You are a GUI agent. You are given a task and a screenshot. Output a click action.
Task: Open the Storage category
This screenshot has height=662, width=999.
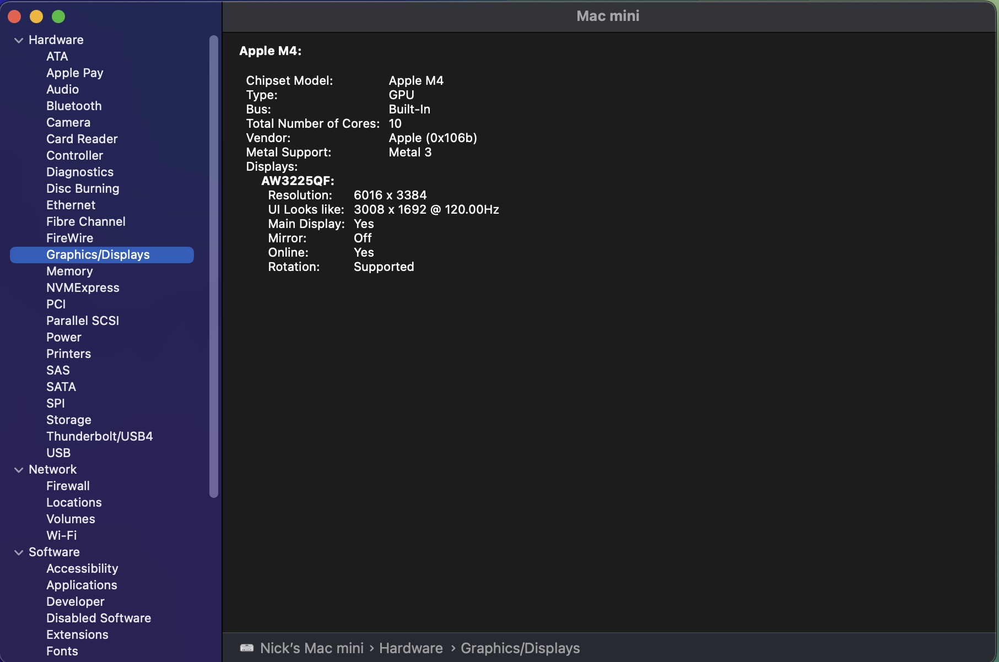(x=69, y=420)
